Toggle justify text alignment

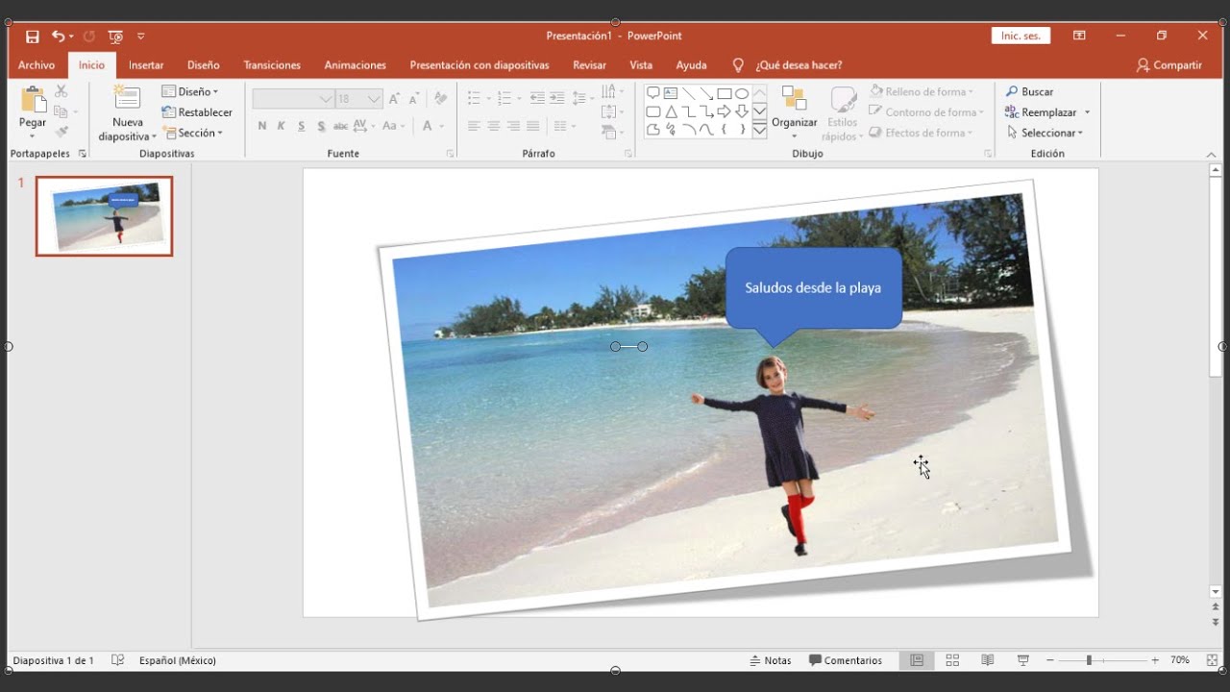[532, 126]
